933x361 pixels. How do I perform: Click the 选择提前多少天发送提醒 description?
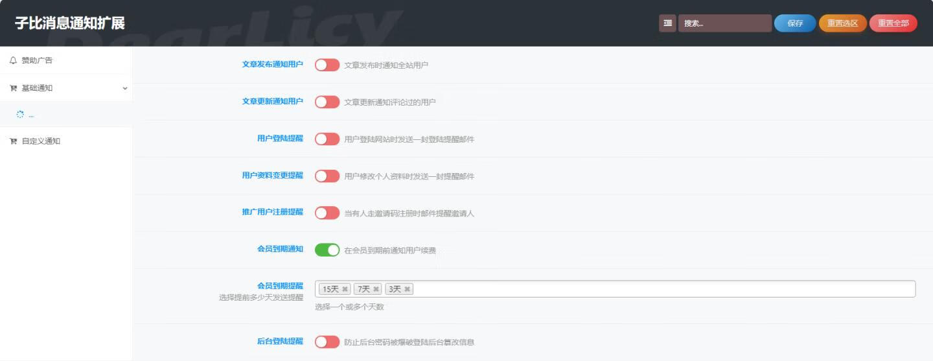pos(261,297)
